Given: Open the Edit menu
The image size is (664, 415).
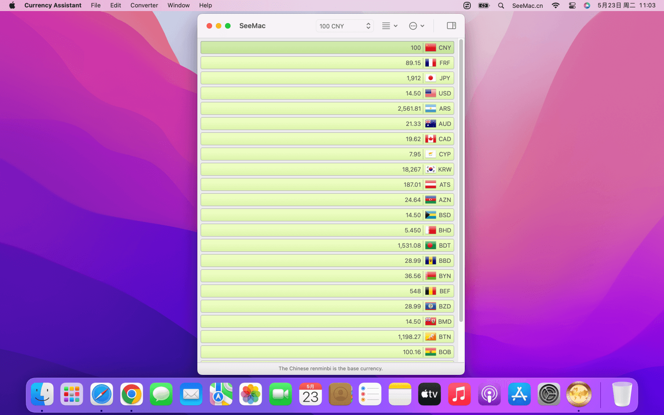Looking at the screenshot, I should point(115,6).
